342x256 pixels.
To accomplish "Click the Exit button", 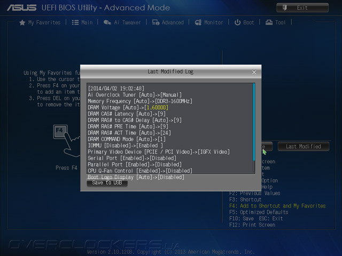I will [x=302, y=8].
